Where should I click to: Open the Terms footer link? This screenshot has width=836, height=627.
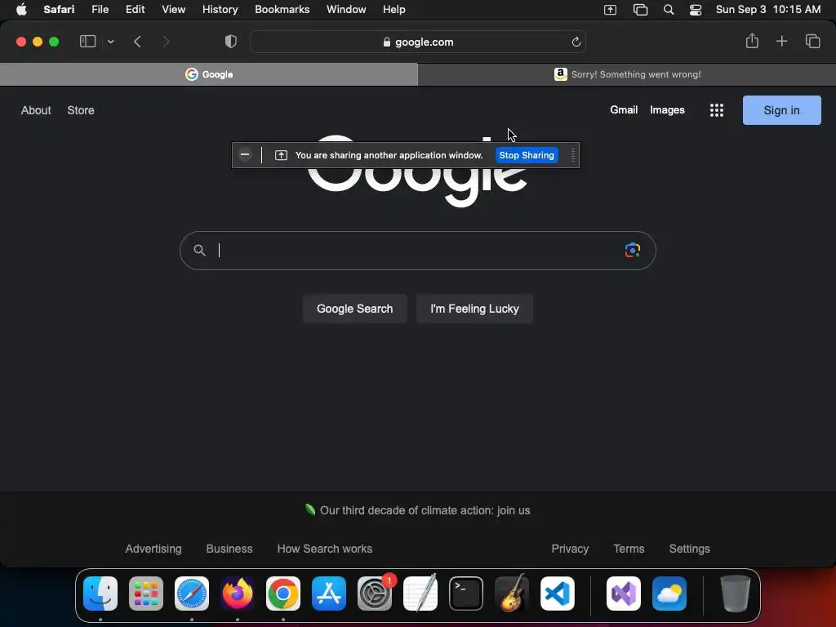tap(629, 549)
